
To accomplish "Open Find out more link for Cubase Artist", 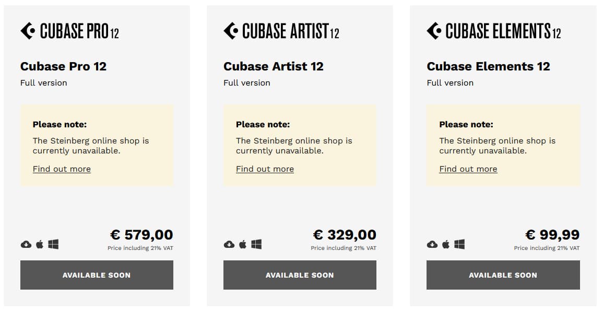I will [265, 169].
